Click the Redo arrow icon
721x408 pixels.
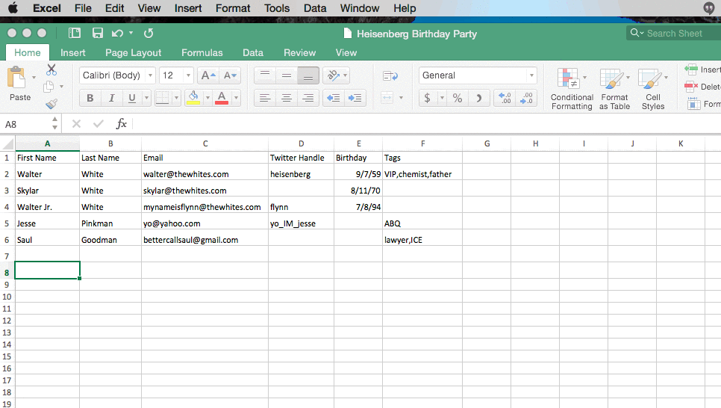(x=149, y=33)
